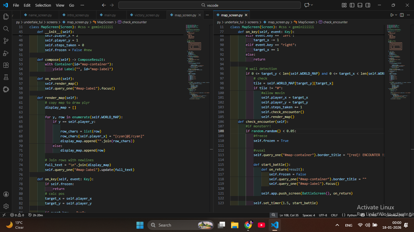This screenshot has width=414, height=232.
Task: Open the Explorer view in activity bar
Action: tap(6, 17)
